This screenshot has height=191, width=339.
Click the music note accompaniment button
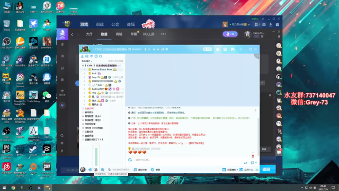coord(140,170)
